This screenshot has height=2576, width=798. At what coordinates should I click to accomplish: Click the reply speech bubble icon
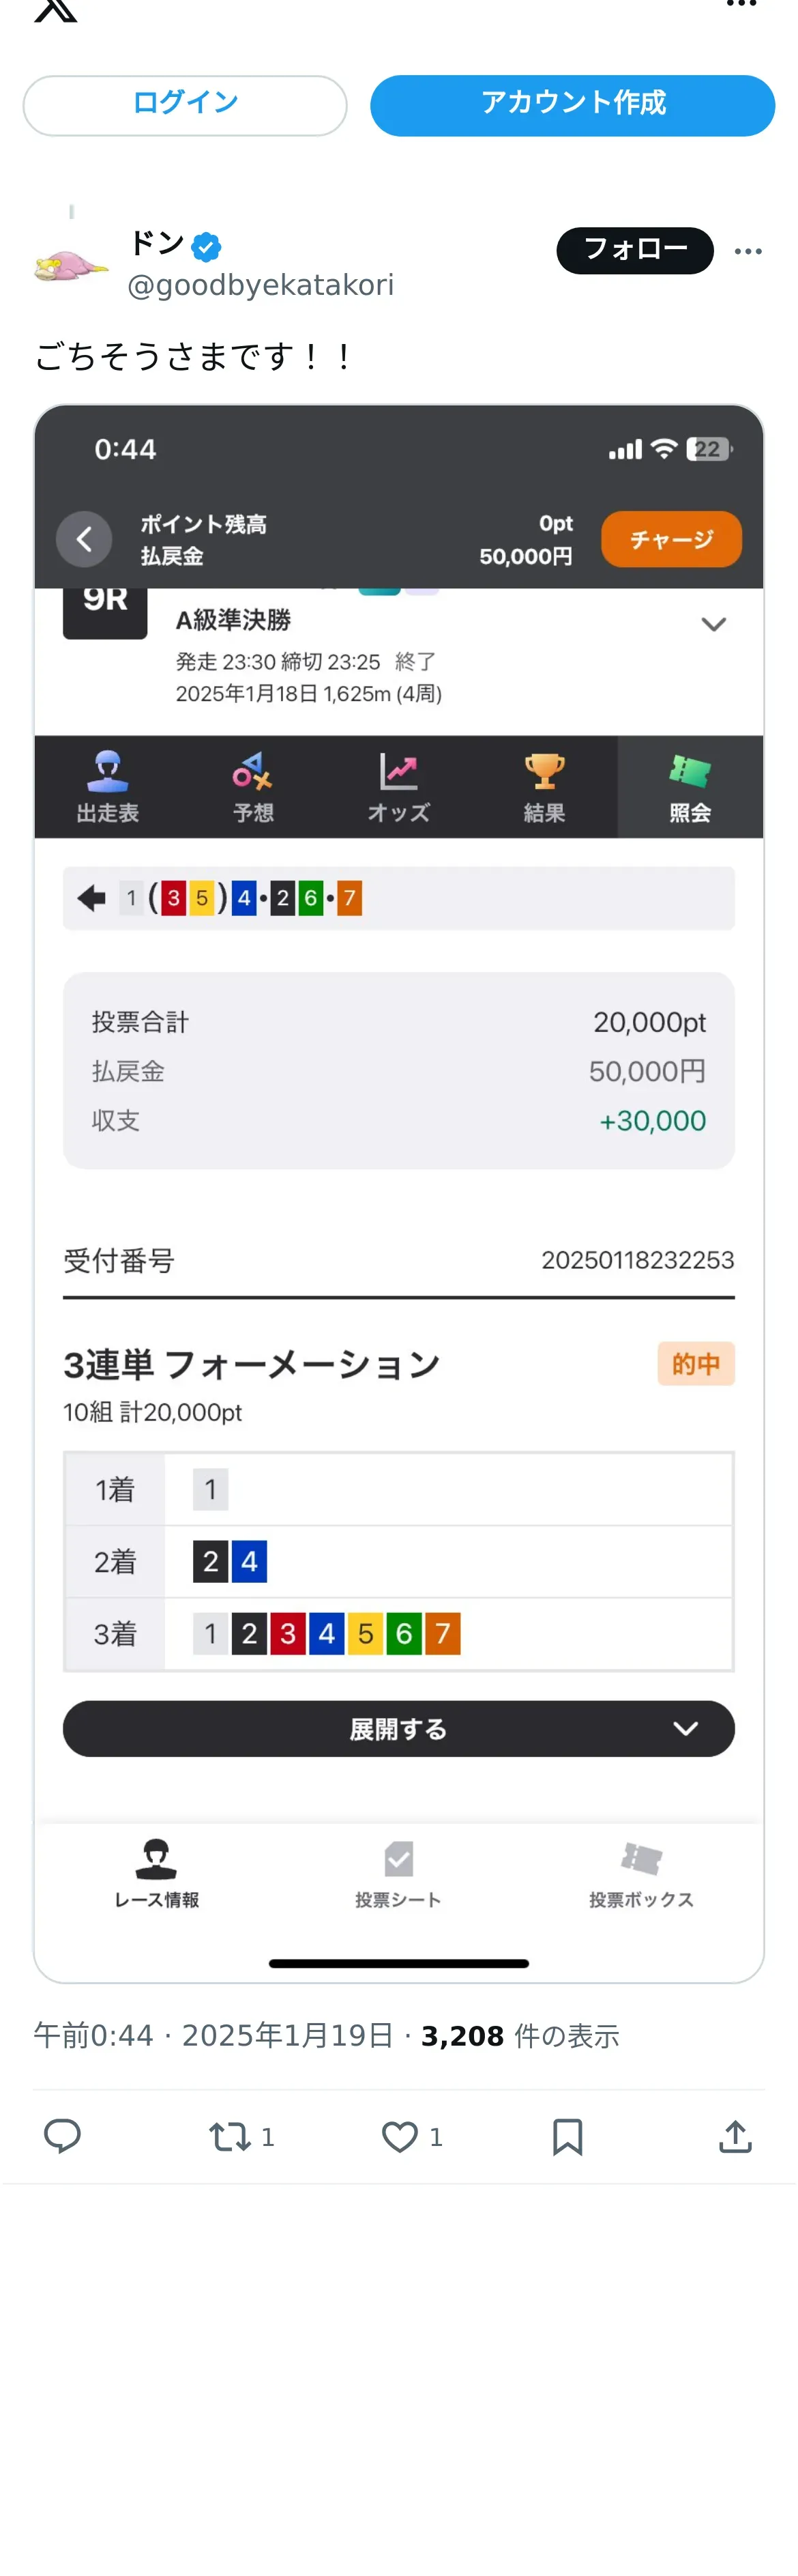click(x=62, y=2136)
